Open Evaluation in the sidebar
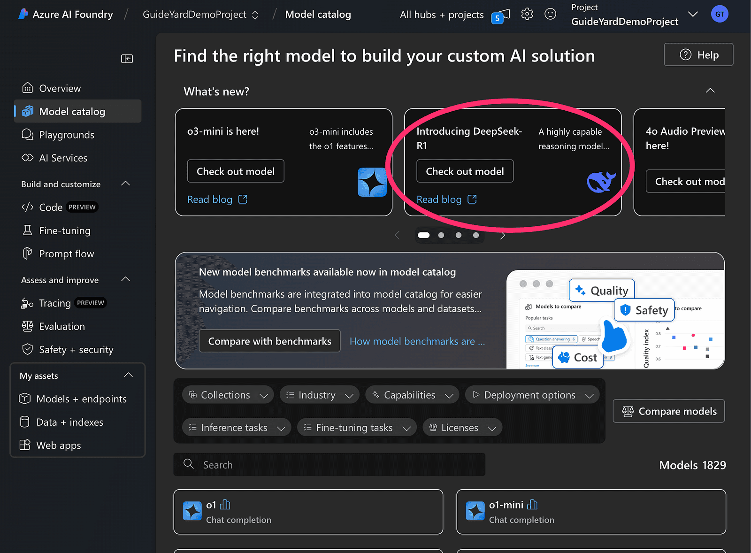Viewport: 751px width, 553px height. pos(77,326)
